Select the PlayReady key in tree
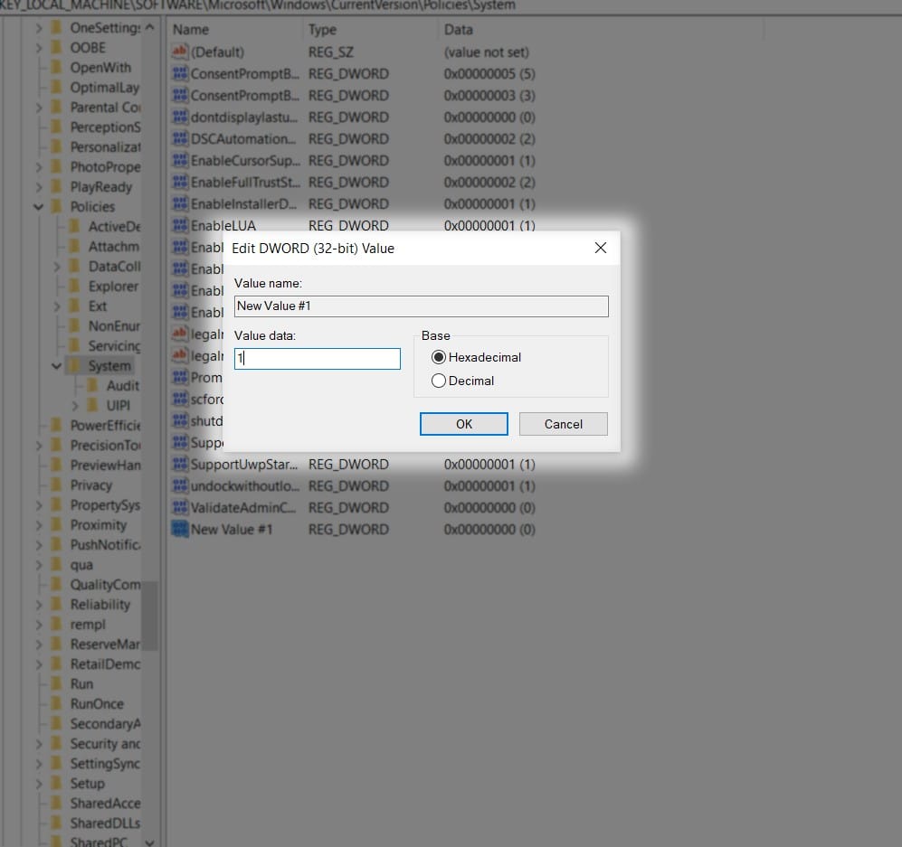 click(100, 187)
